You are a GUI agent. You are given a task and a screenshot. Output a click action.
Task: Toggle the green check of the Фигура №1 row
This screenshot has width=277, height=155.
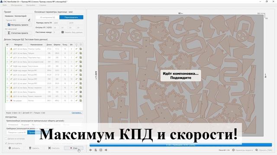click(x=77, y=71)
